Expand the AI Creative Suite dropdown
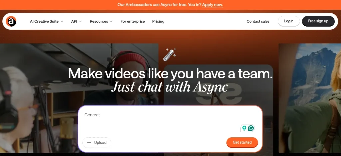341x156 pixels. 47,21
